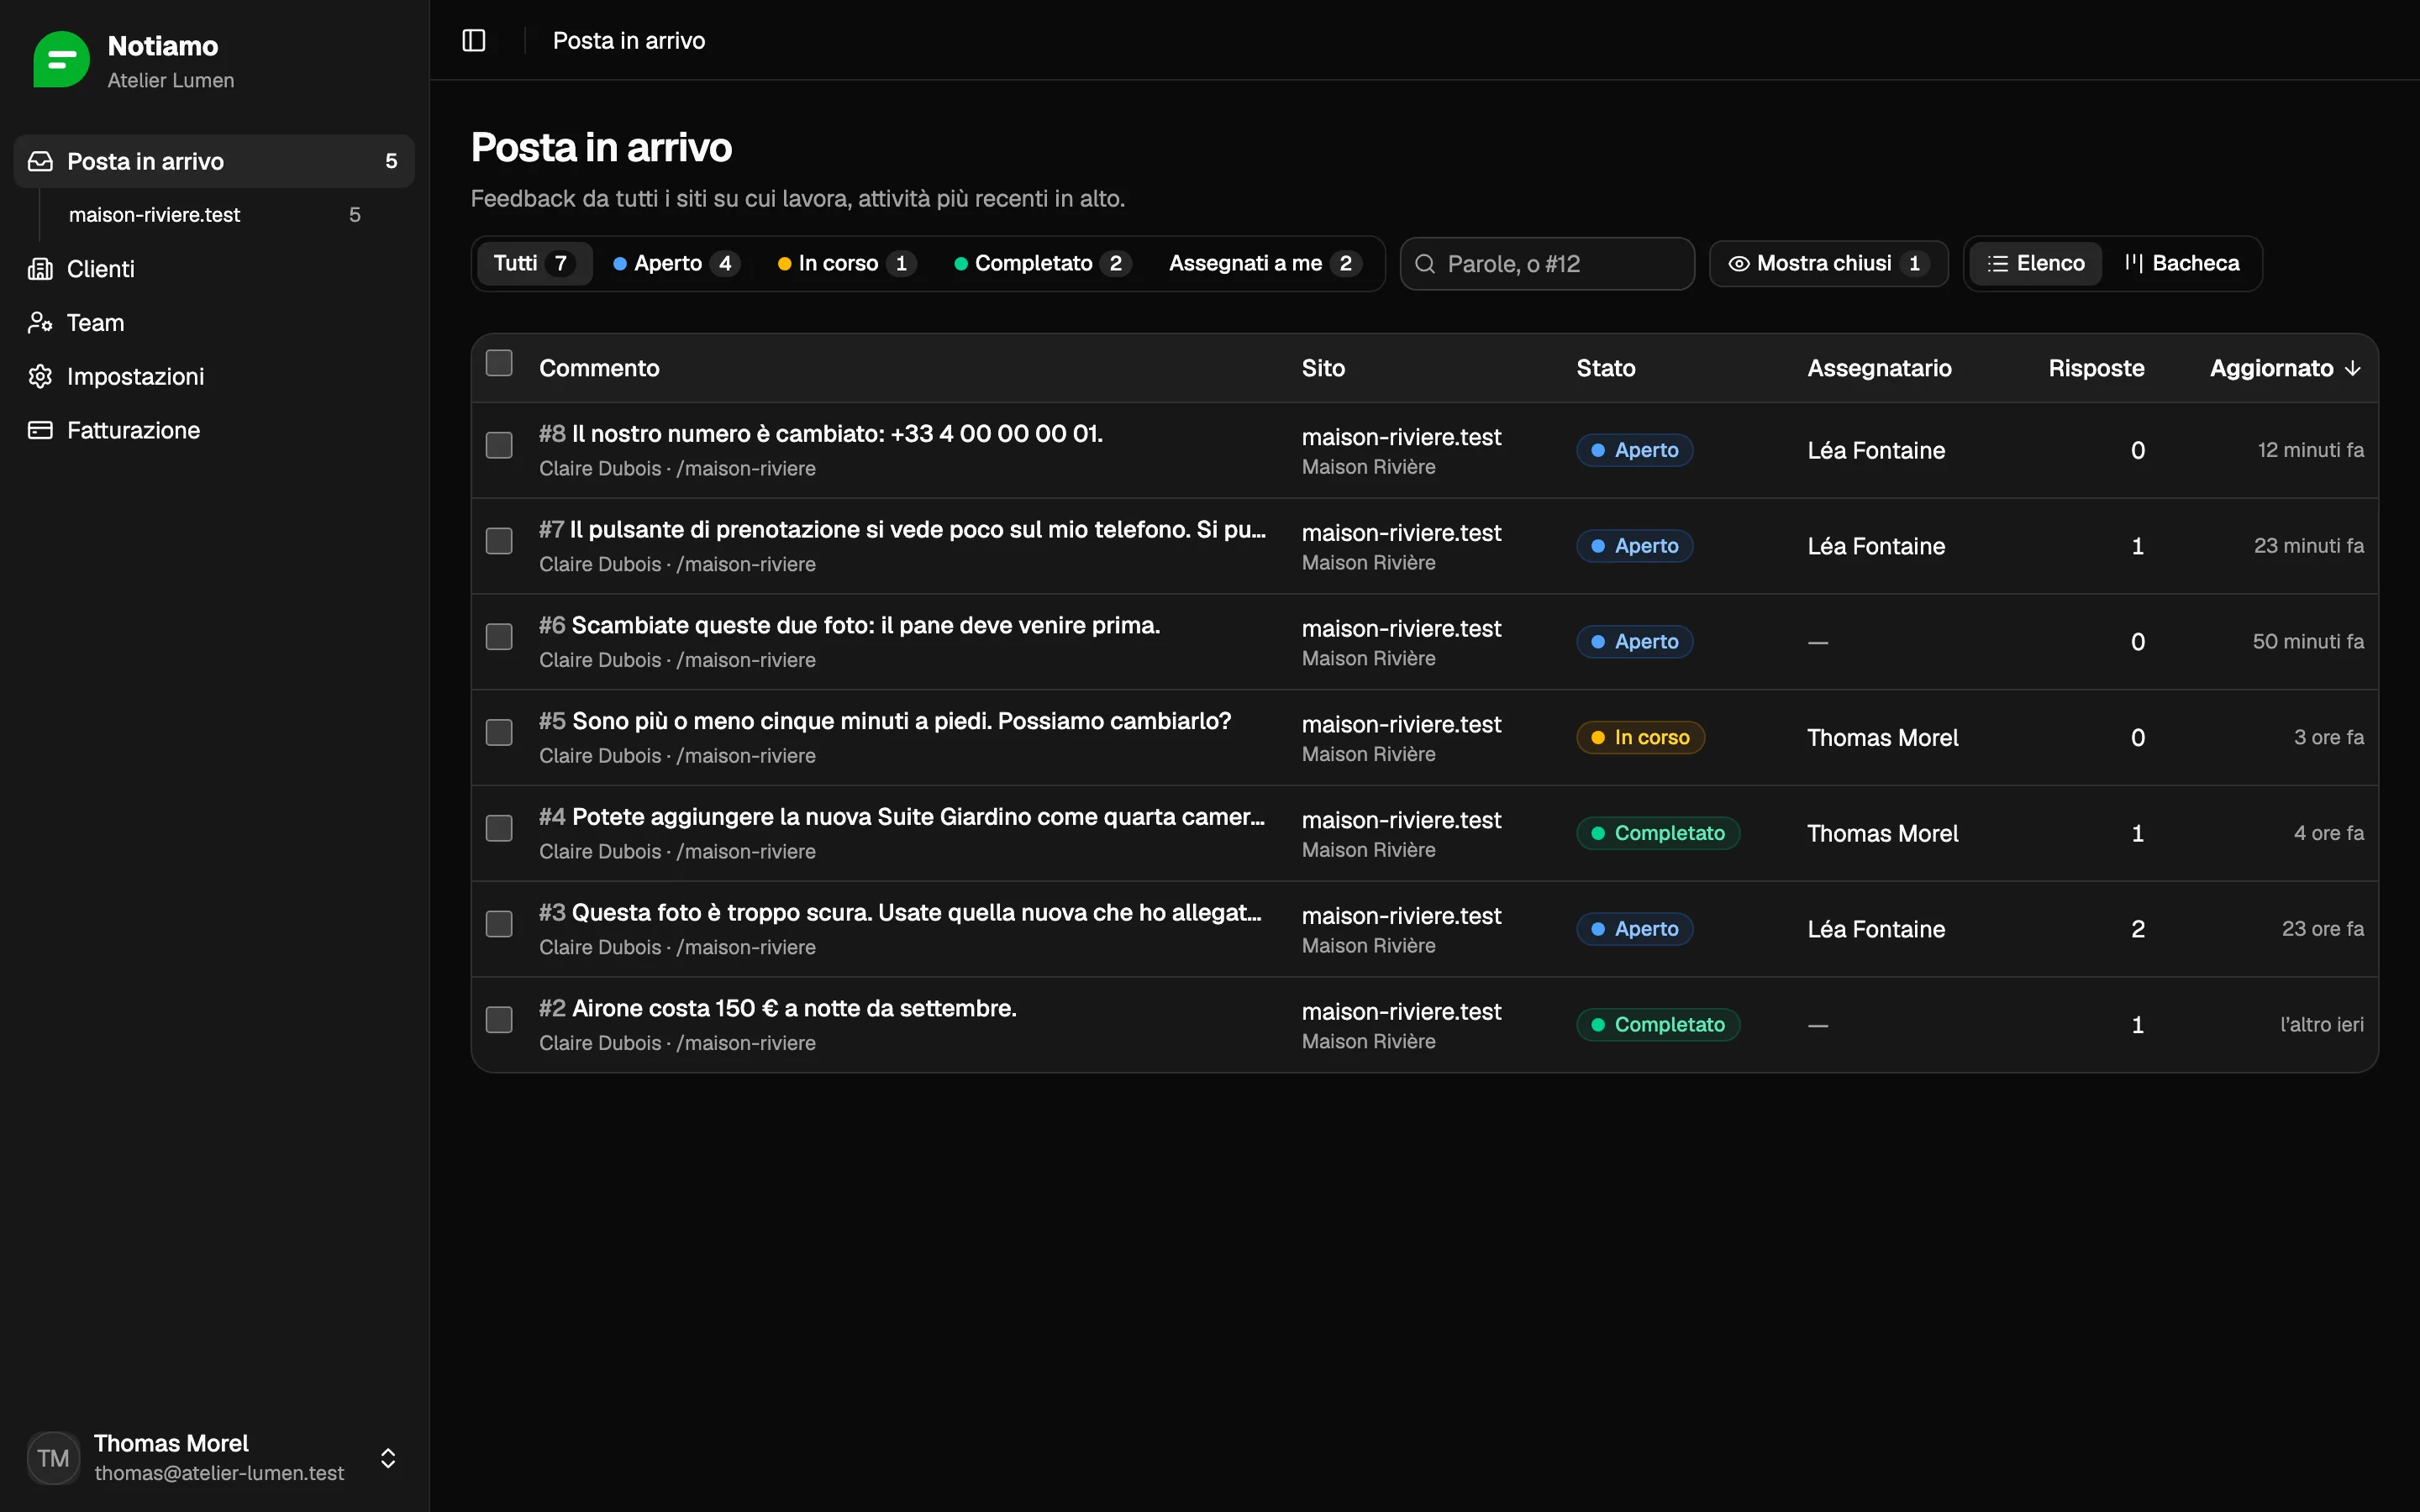
Task: Focus the 'Parole, o #12' search field
Action: [1547, 264]
